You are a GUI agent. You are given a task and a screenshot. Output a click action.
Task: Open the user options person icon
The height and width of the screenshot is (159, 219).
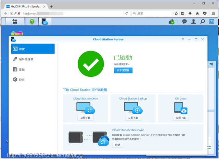coord(193,21)
